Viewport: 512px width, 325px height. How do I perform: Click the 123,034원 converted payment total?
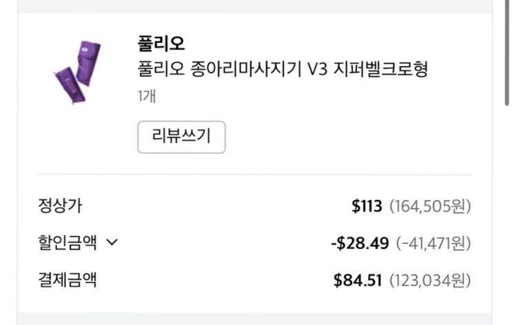tap(430, 281)
